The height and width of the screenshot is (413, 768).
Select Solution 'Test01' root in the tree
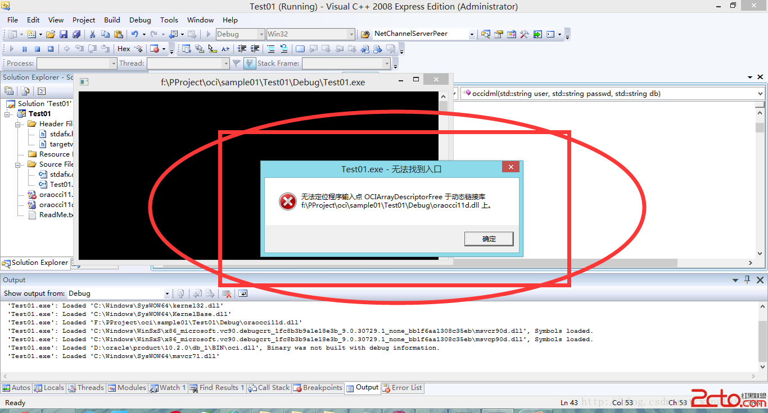coord(39,104)
